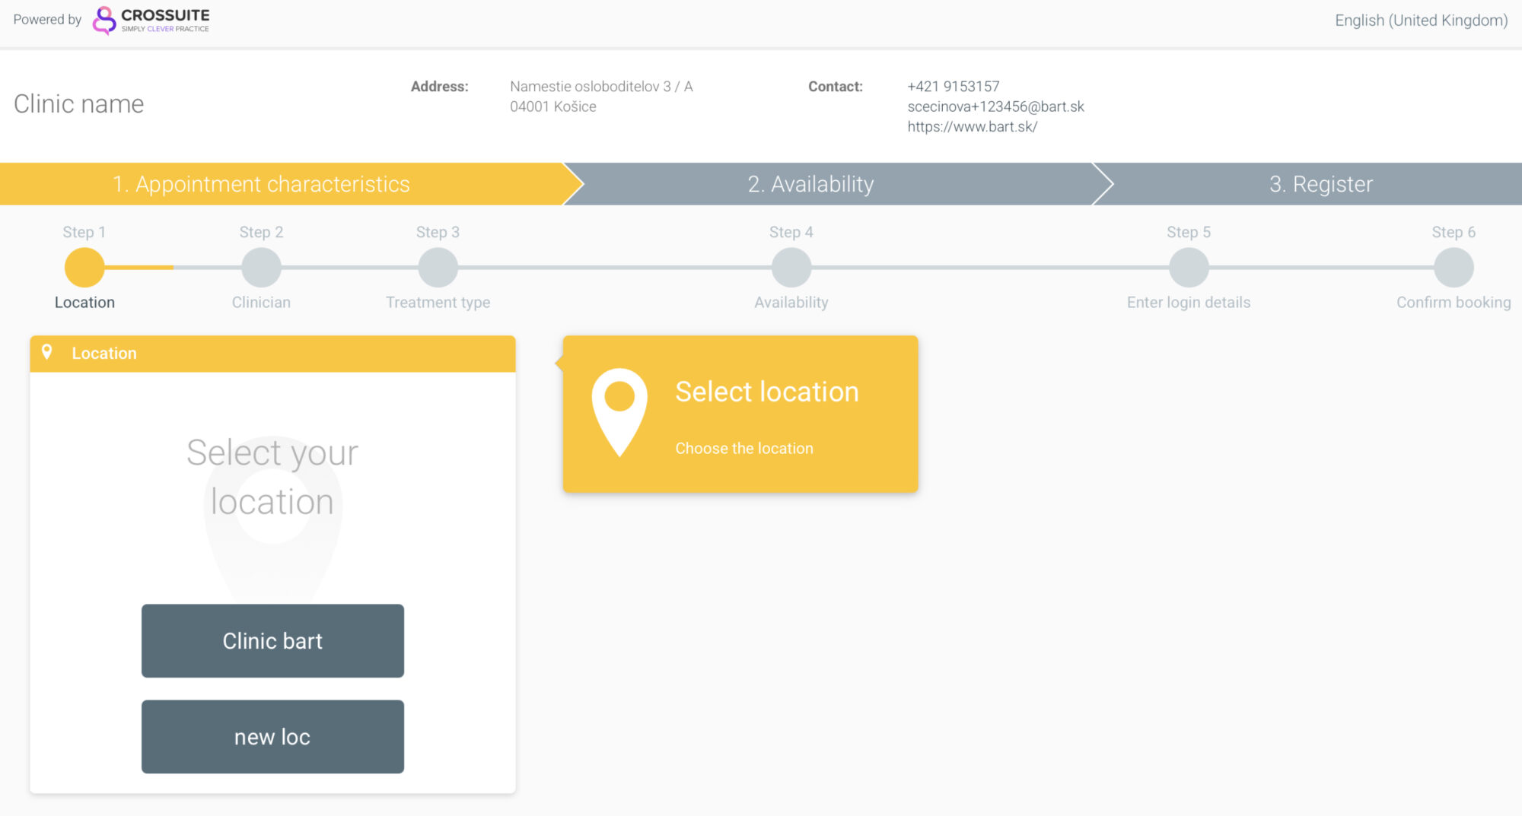Switch to the 3. Register phase tab

1320,184
